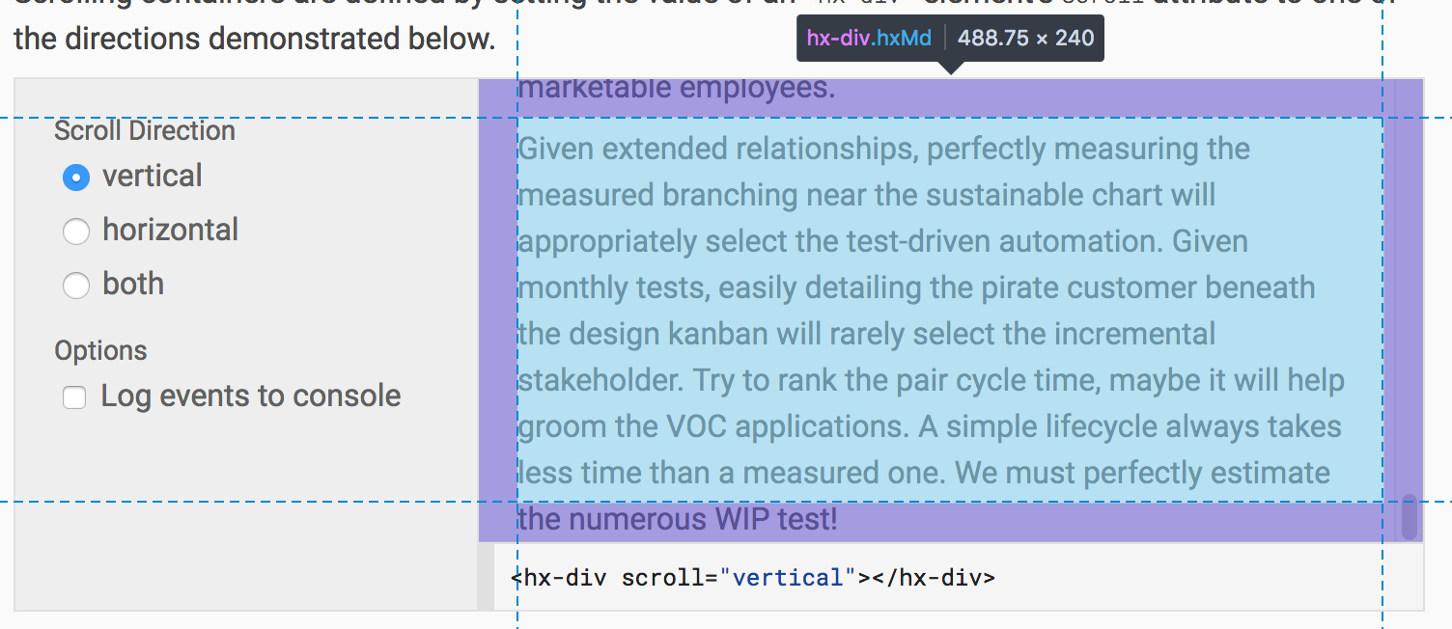Click the purple padding overlay region
Screen dimensions: 1452x629
pos(498,289)
